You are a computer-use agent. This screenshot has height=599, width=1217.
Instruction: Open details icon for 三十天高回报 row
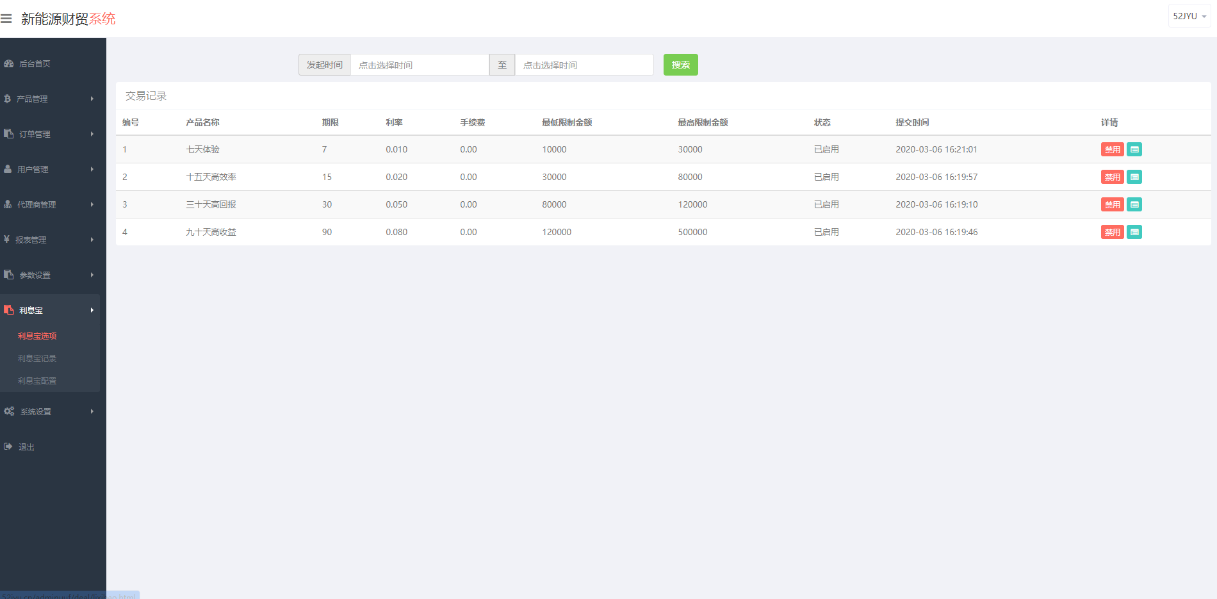click(1134, 204)
